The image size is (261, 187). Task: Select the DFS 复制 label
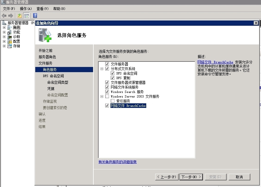(123, 78)
